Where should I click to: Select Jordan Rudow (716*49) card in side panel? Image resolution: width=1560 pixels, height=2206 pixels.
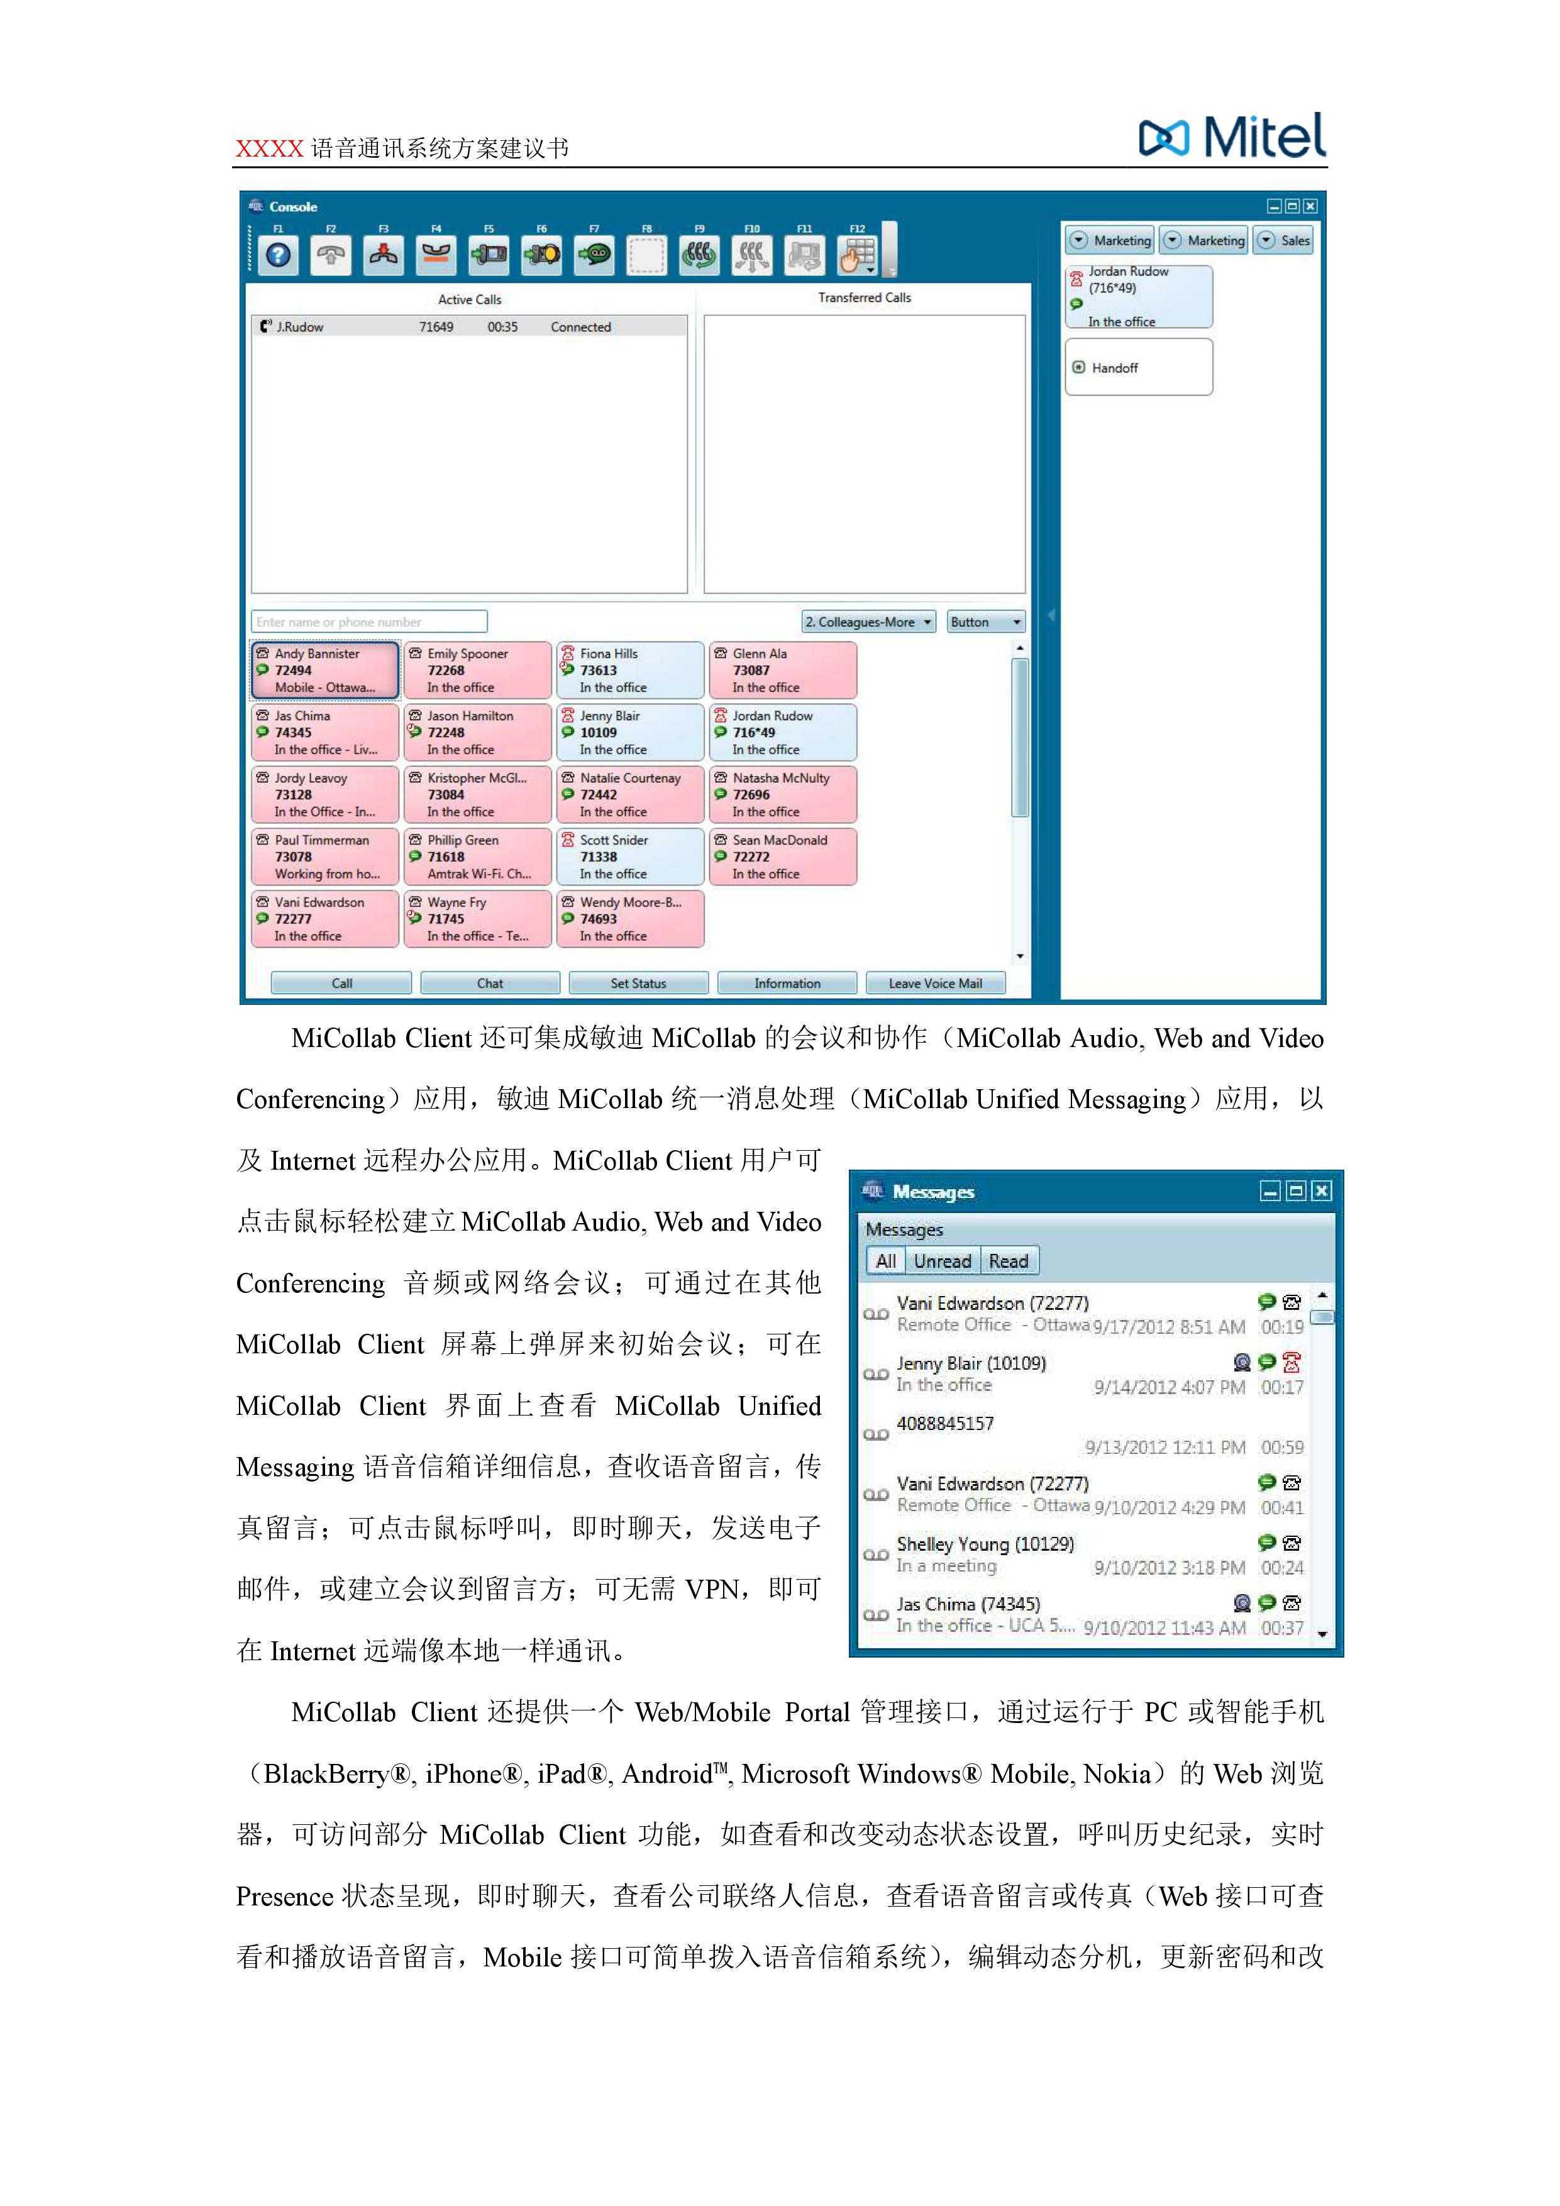[1138, 297]
